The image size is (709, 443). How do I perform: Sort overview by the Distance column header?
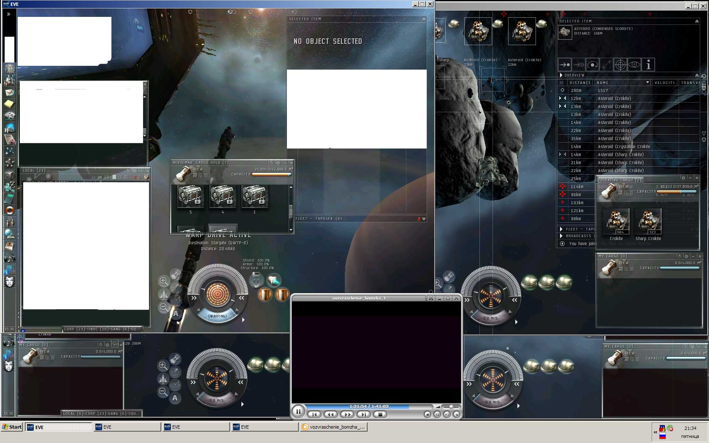pyautogui.click(x=580, y=83)
